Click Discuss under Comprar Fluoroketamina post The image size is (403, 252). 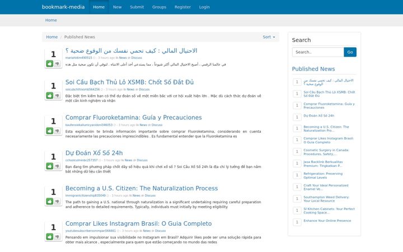tap(157, 125)
